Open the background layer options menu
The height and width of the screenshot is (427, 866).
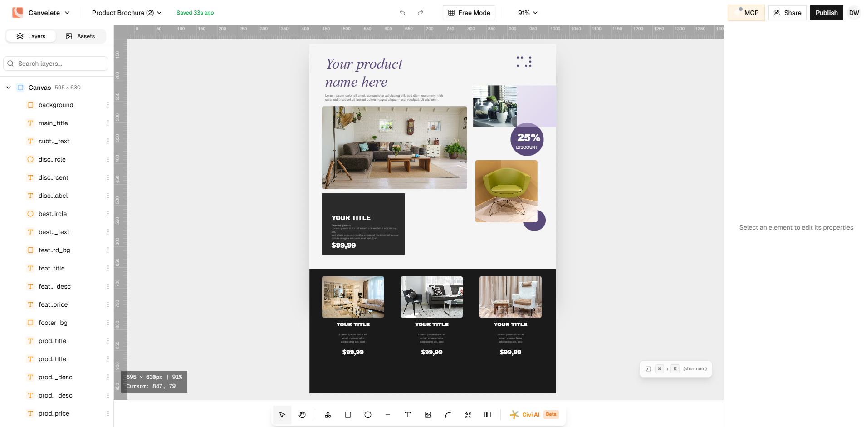[x=108, y=105]
